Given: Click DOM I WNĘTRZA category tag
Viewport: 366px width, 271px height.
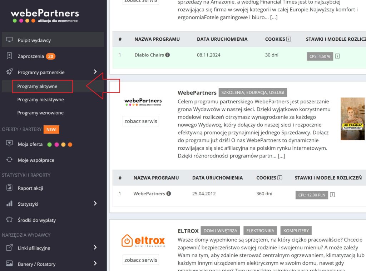Looking at the screenshot, I should click(x=220, y=231).
